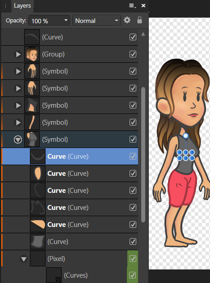Switch to the Layers tab
The image size is (210, 283).
click(x=22, y=6)
